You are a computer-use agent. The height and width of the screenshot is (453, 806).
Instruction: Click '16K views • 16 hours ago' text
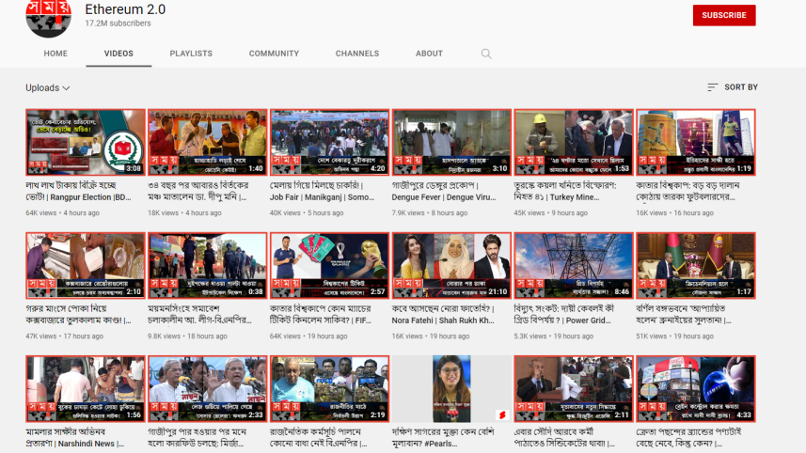pyautogui.click(x=674, y=212)
